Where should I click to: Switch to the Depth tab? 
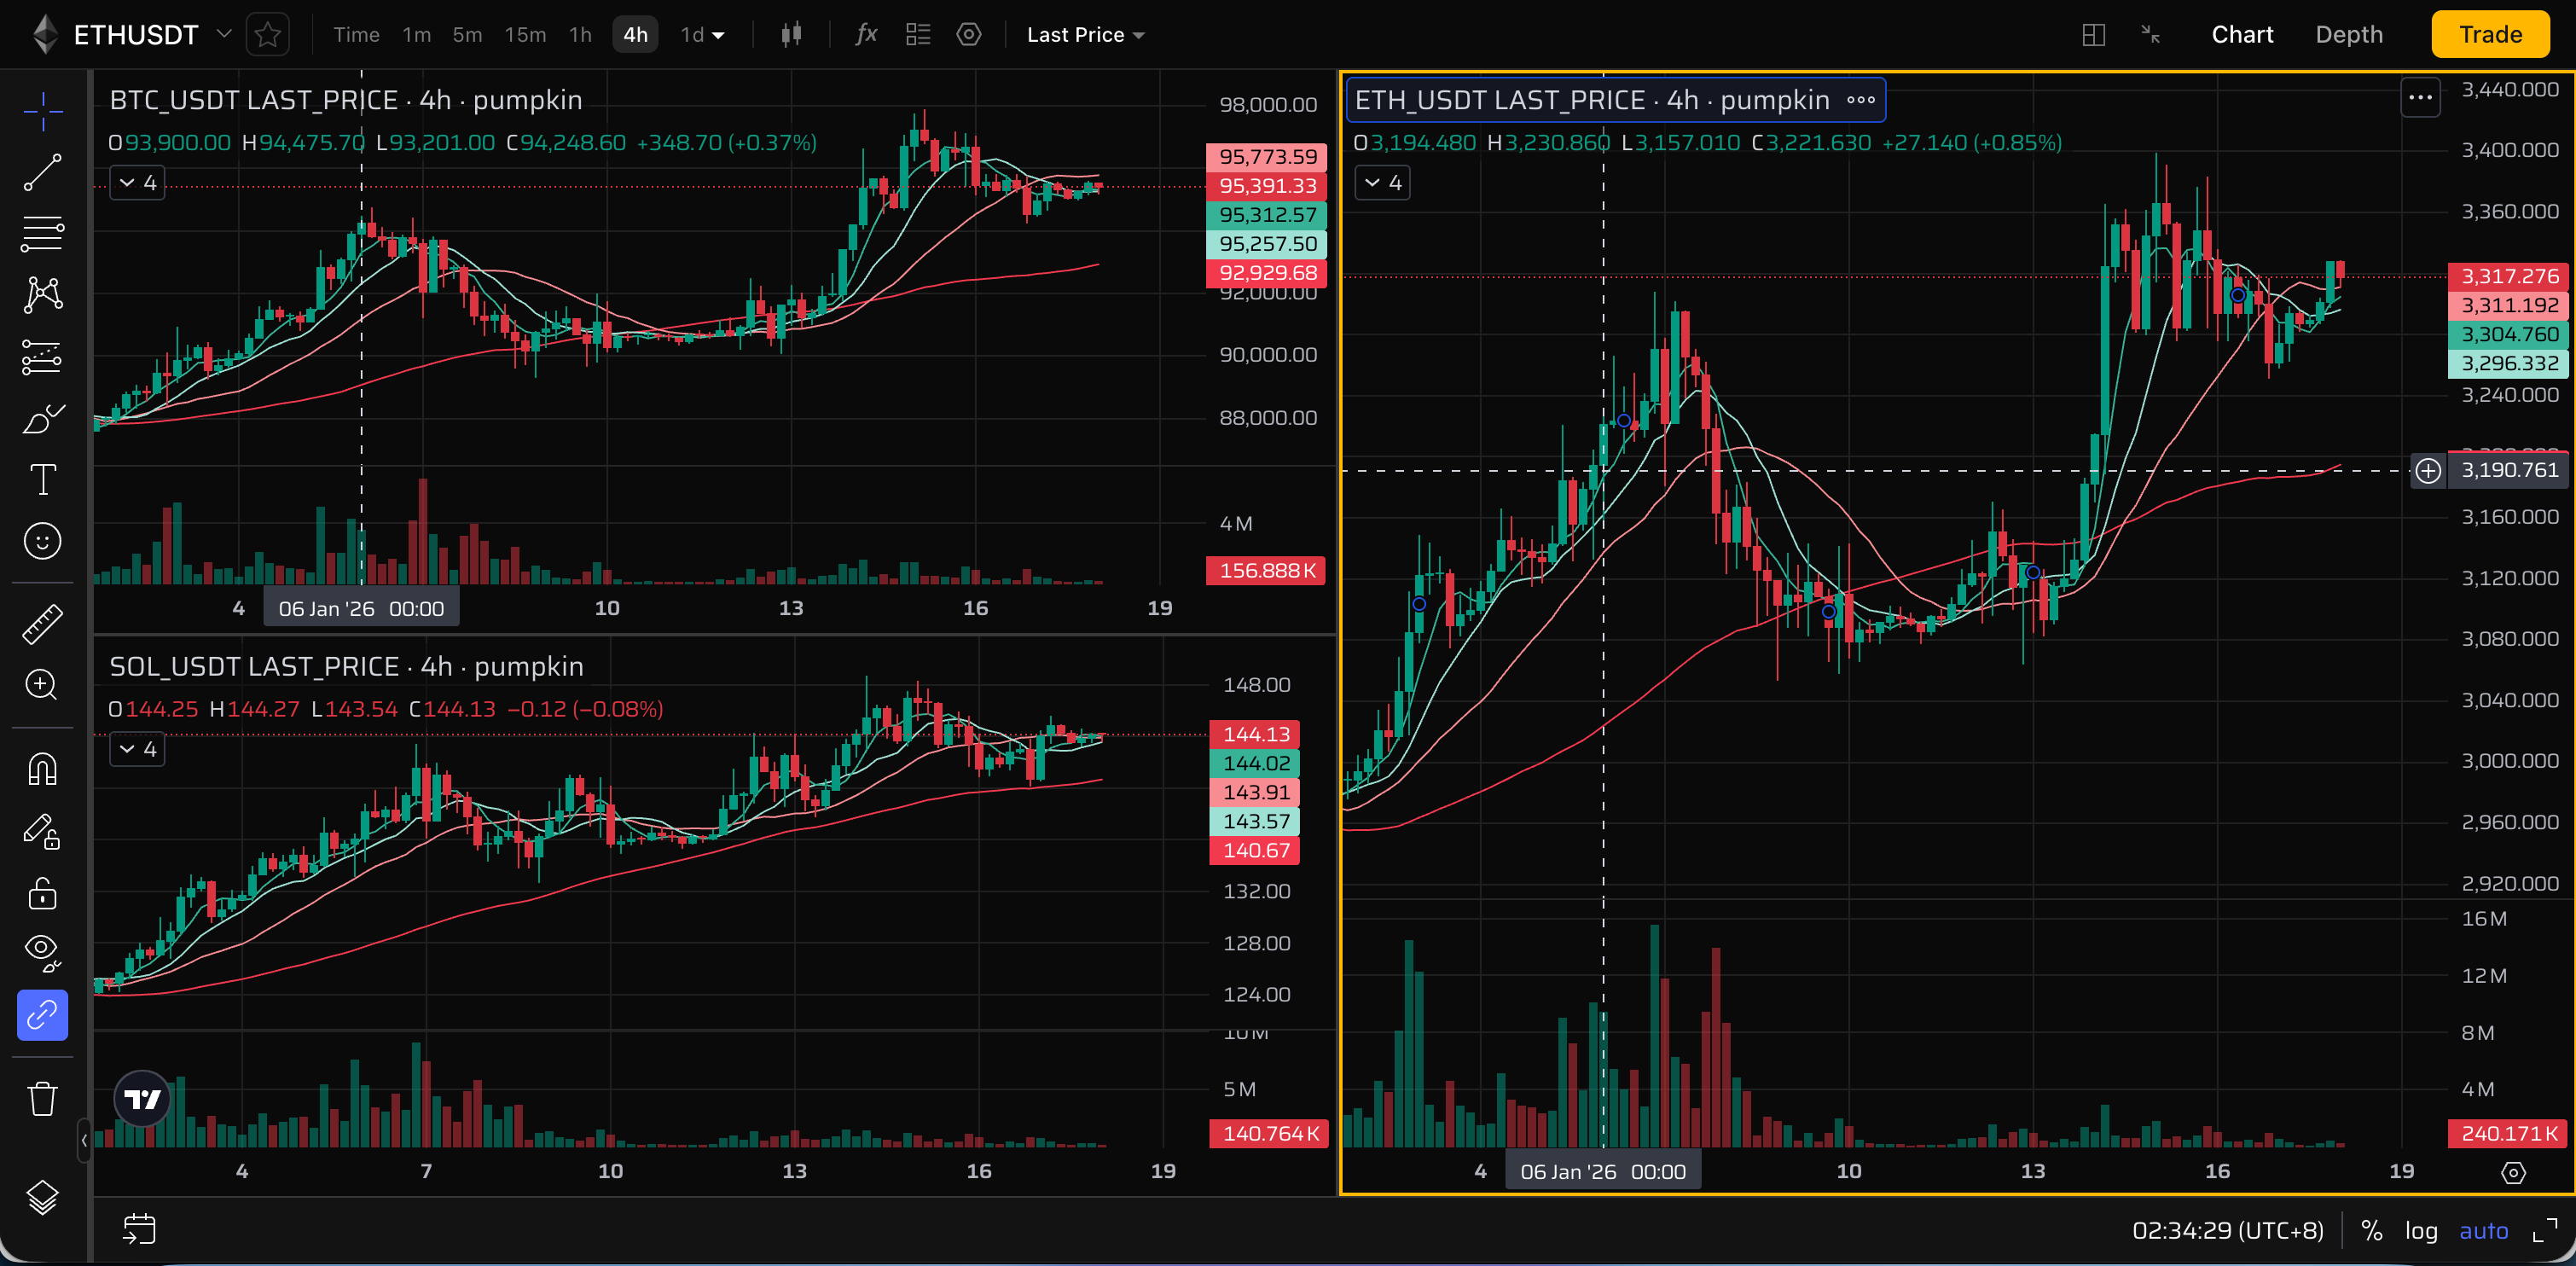point(2348,35)
